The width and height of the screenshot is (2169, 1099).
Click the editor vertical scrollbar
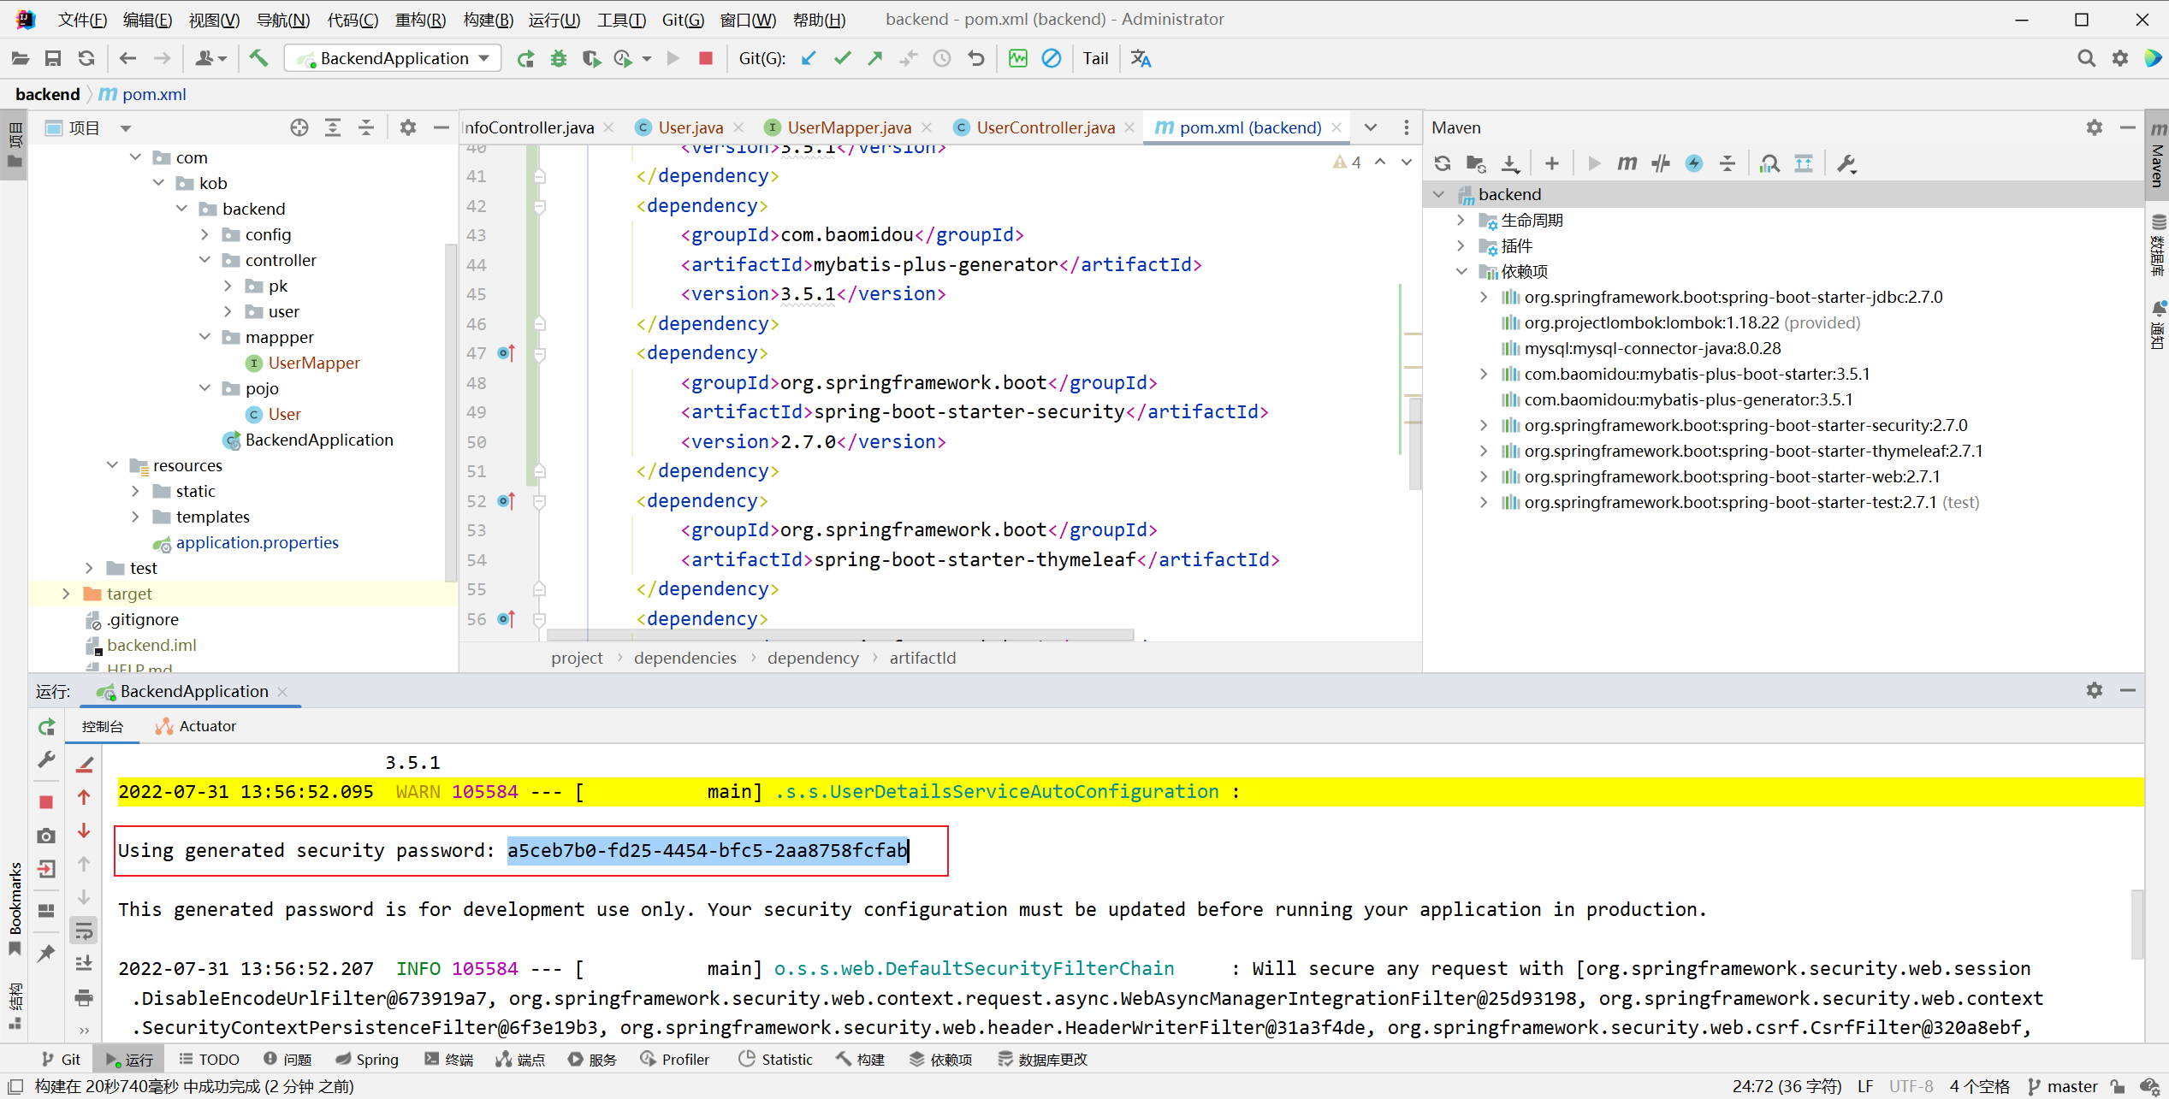(1415, 445)
